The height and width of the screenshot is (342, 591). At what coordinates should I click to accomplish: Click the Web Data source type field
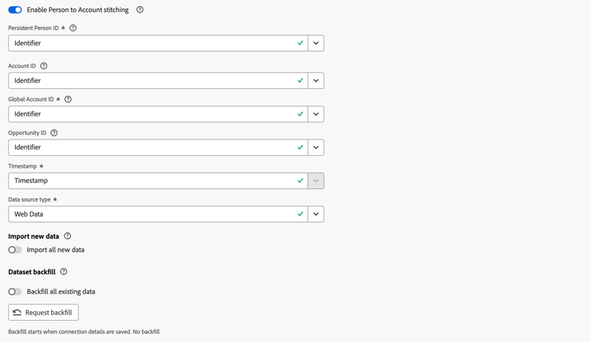pos(158,214)
